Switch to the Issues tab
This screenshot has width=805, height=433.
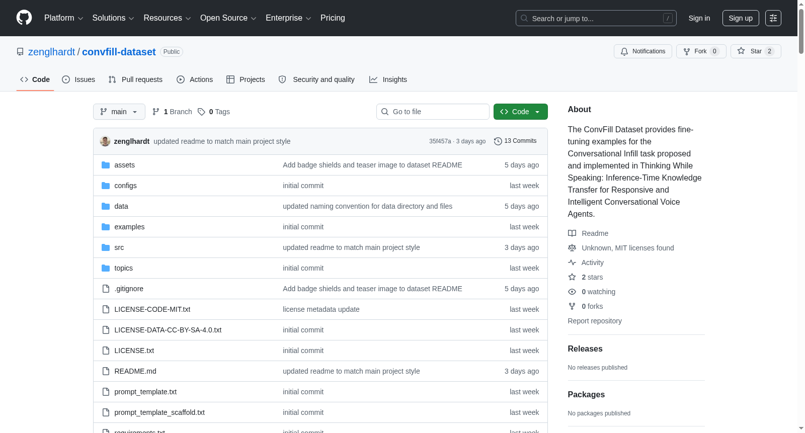(x=78, y=79)
